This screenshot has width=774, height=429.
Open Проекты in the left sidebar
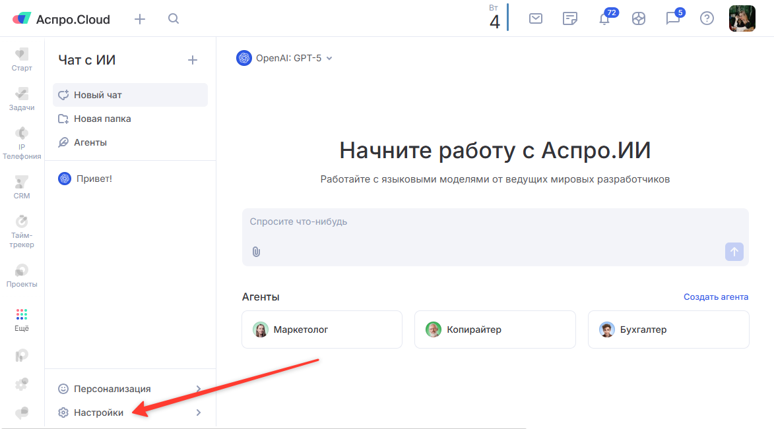pyautogui.click(x=22, y=275)
